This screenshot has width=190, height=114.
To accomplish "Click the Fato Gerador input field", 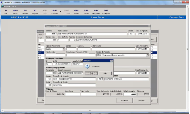I will pos(55,55).
